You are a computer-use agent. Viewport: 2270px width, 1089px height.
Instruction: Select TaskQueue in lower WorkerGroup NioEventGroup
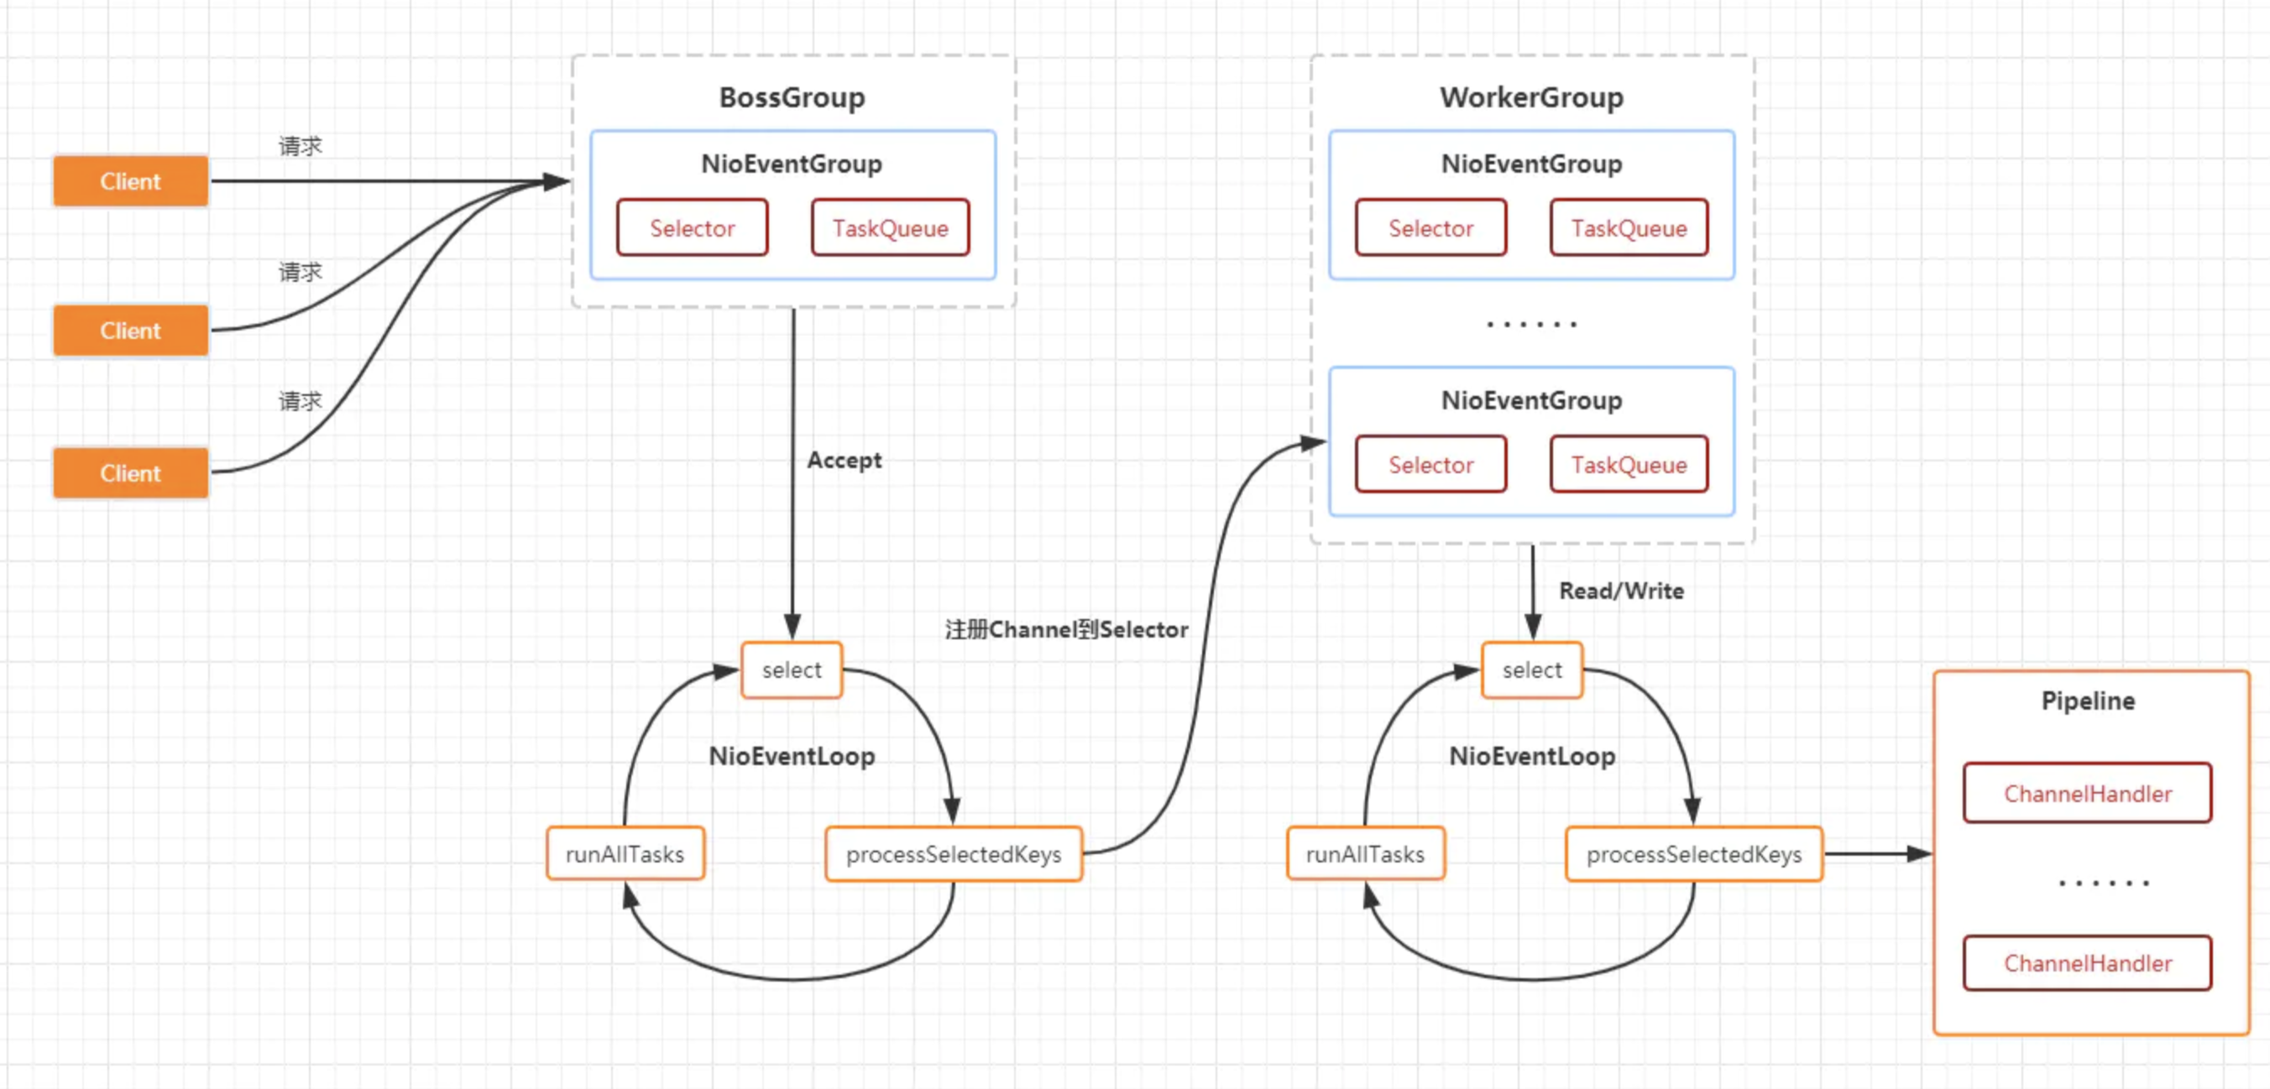[x=1629, y=465]
